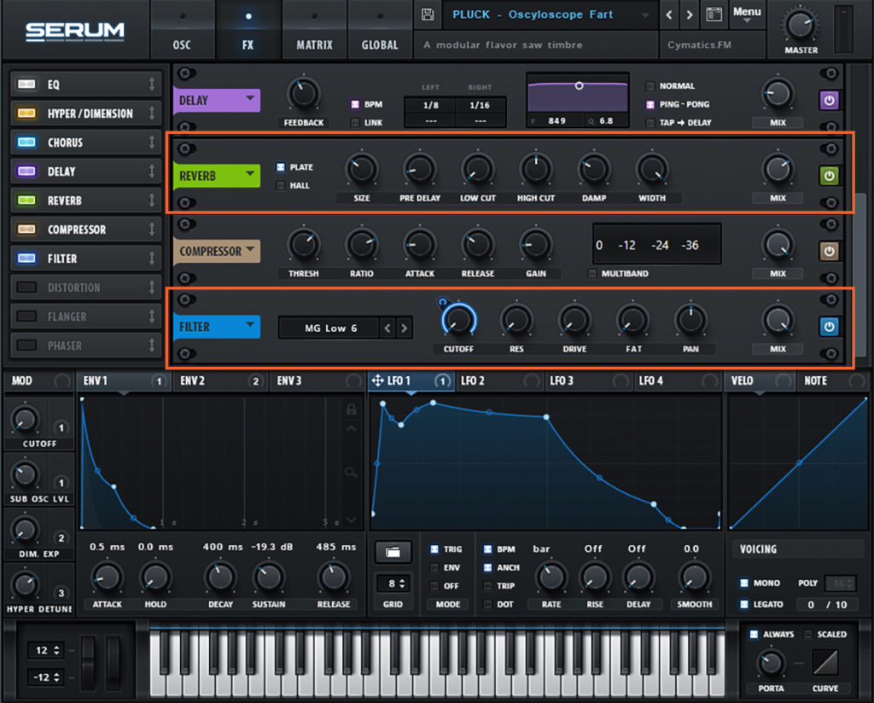Select previous filter type arrow
874x703 pixels.
pos(388,328)
